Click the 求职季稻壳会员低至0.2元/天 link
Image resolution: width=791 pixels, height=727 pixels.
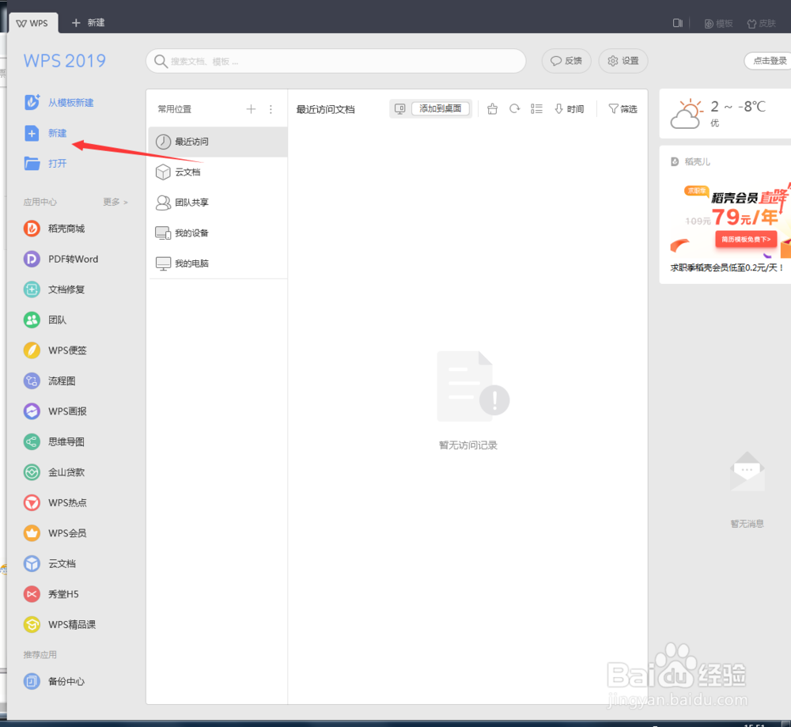point(727,267)
